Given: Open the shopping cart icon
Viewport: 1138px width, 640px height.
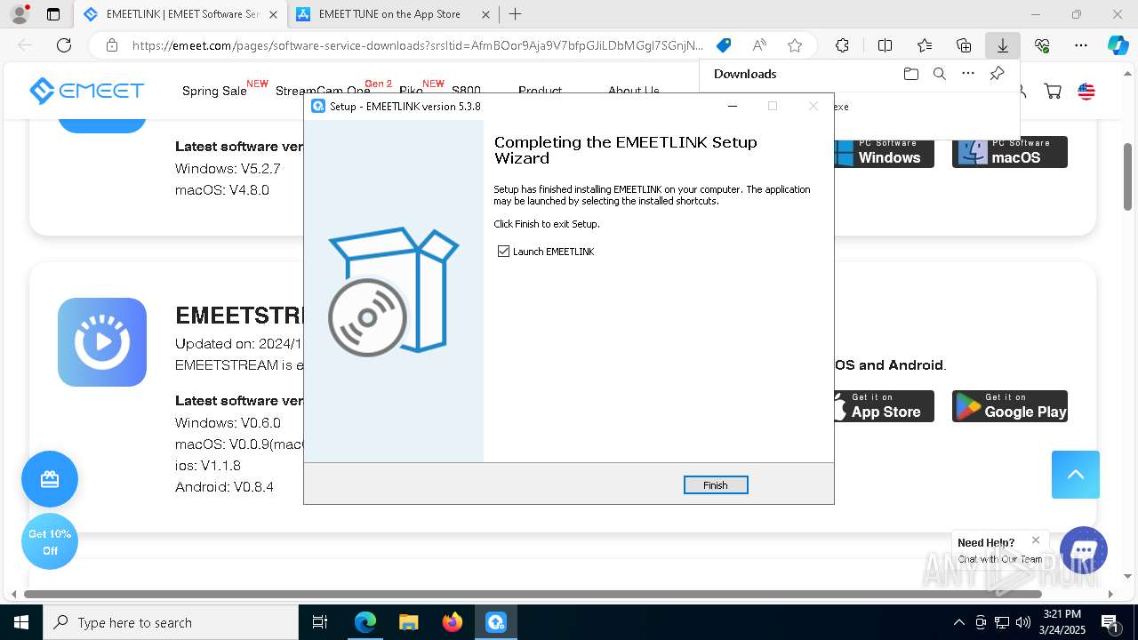Looking at the screenshot, I should (x=1053, y=91).
